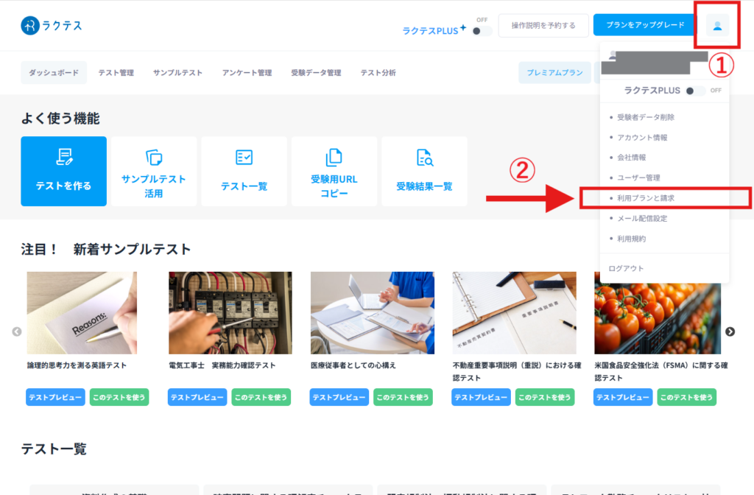
Task: Click the ラクテス logo icon
Action: (x=31, y=26)
